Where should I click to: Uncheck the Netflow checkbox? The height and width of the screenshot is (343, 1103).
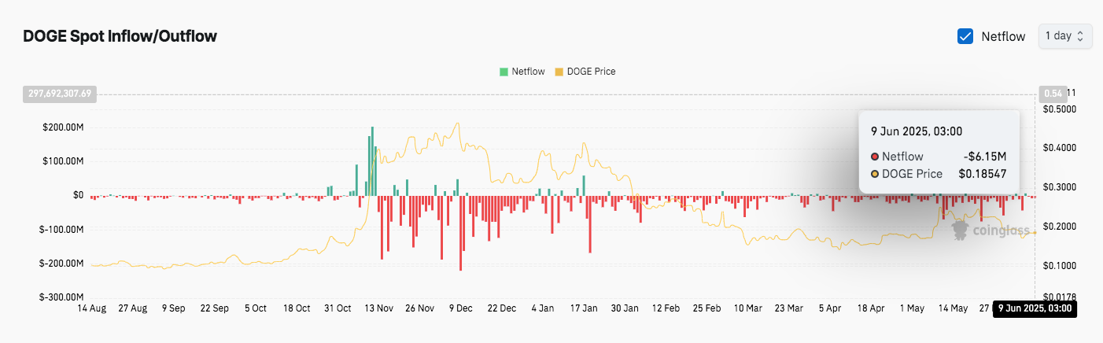pos(965,36)
